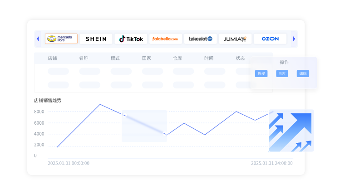Click the 状态 column header
This screenshot has height=195, width=345.
(240, 58)
